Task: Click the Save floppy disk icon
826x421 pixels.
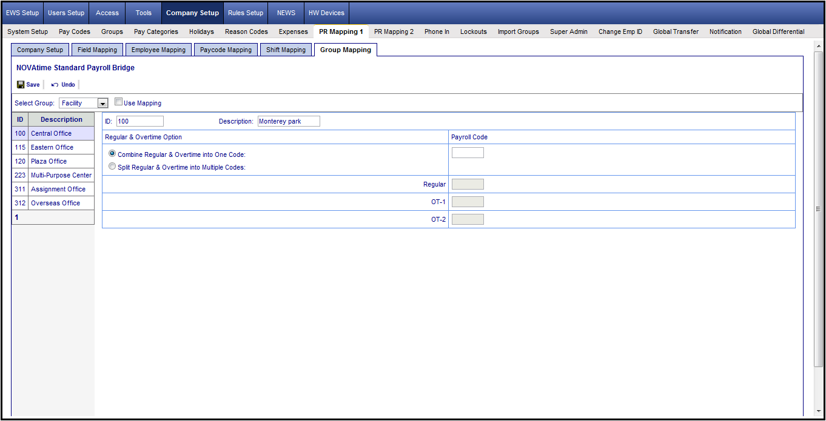Action: point(21,85)
